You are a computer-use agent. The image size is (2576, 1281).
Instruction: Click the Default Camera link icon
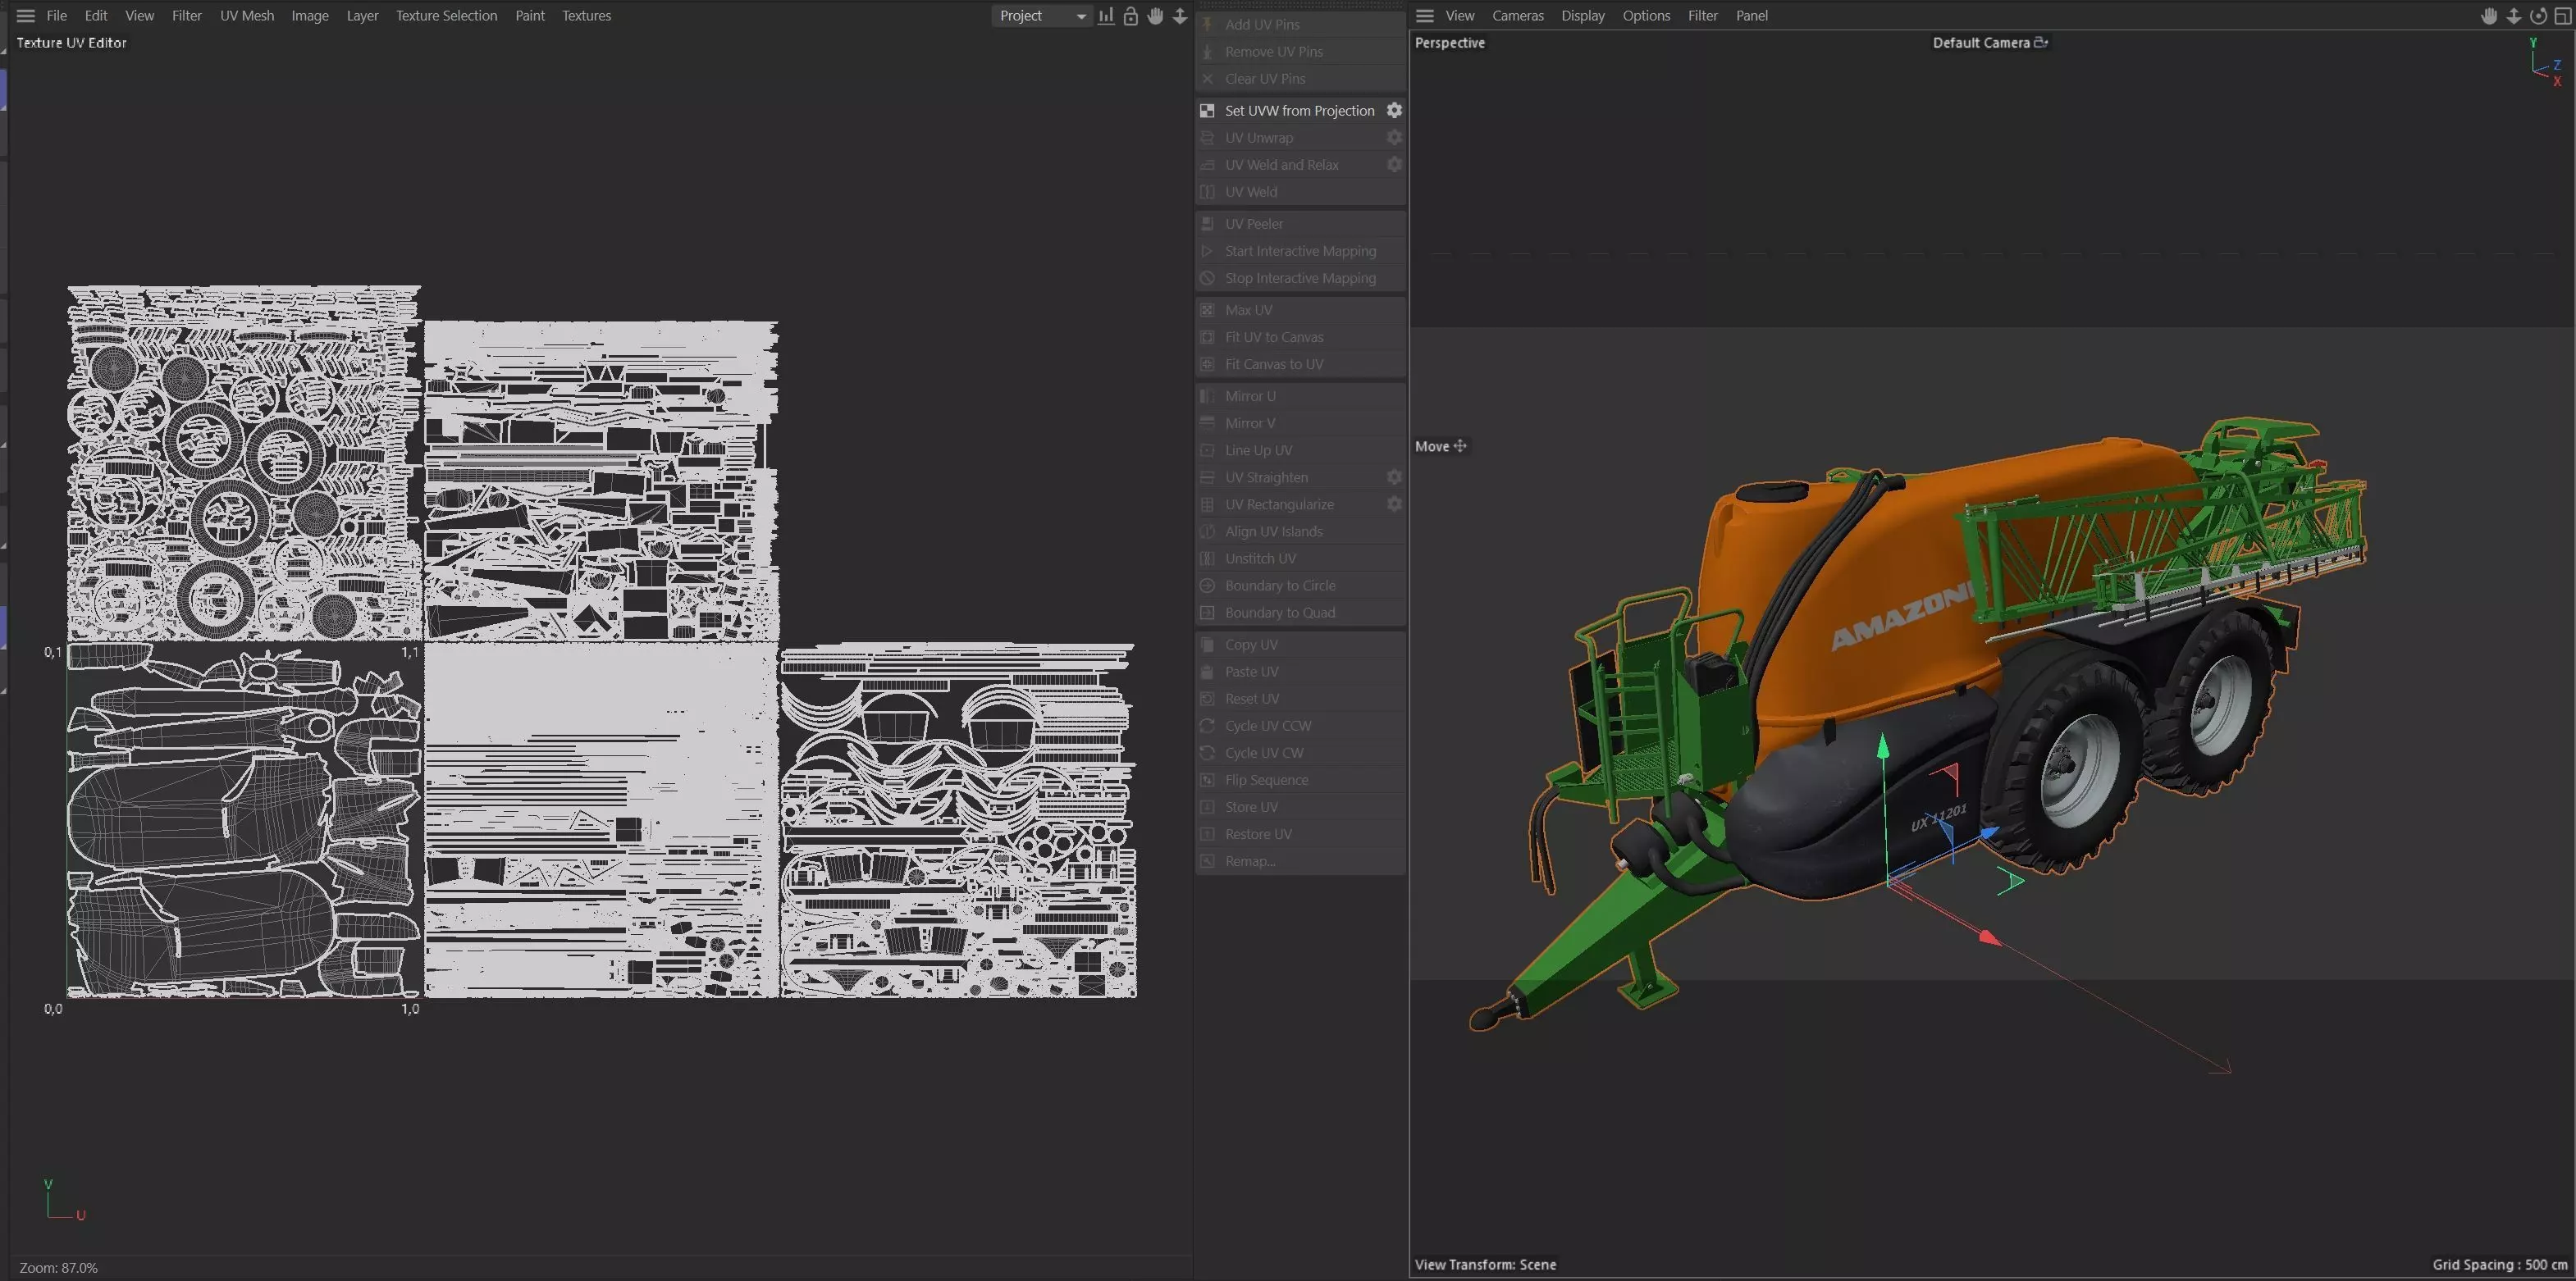click(x=2041, y=42)
